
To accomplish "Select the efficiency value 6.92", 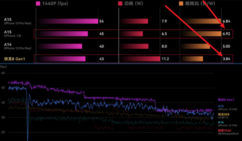I will coord(226,34).
